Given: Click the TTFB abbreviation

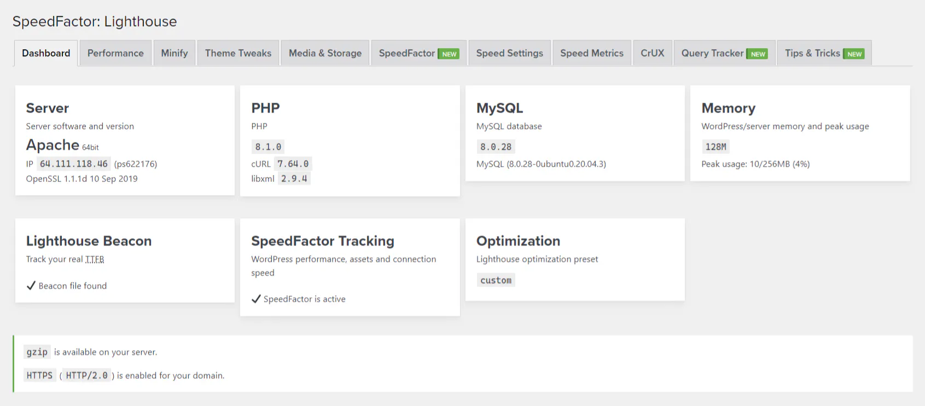Looking at the screenshot, I should pos(95,259).
